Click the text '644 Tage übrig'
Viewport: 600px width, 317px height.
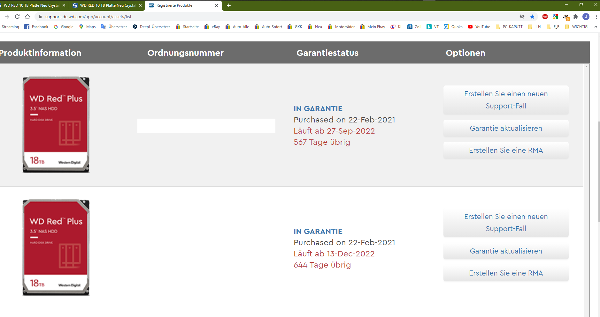pos(322,265)
